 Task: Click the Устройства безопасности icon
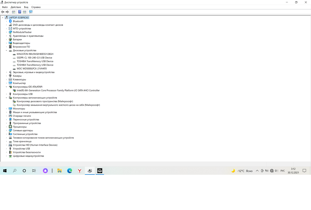tap(10, 152)
